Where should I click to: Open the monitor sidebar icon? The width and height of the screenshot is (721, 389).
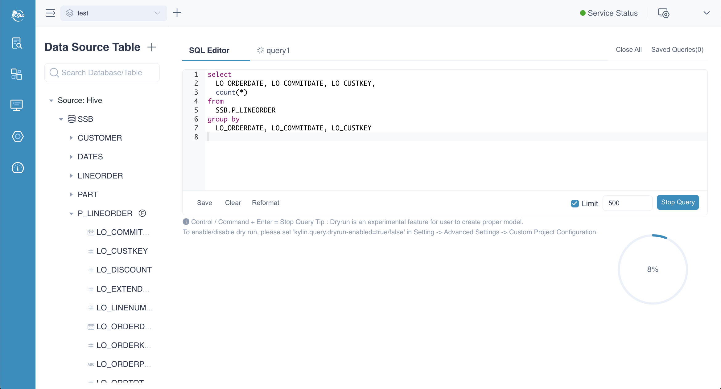(17, 105)
